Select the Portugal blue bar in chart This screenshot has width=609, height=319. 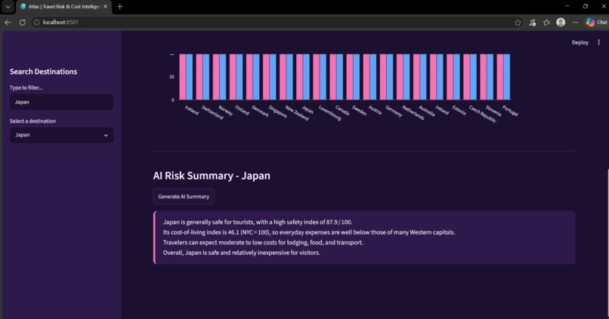[x=507, y=77]
